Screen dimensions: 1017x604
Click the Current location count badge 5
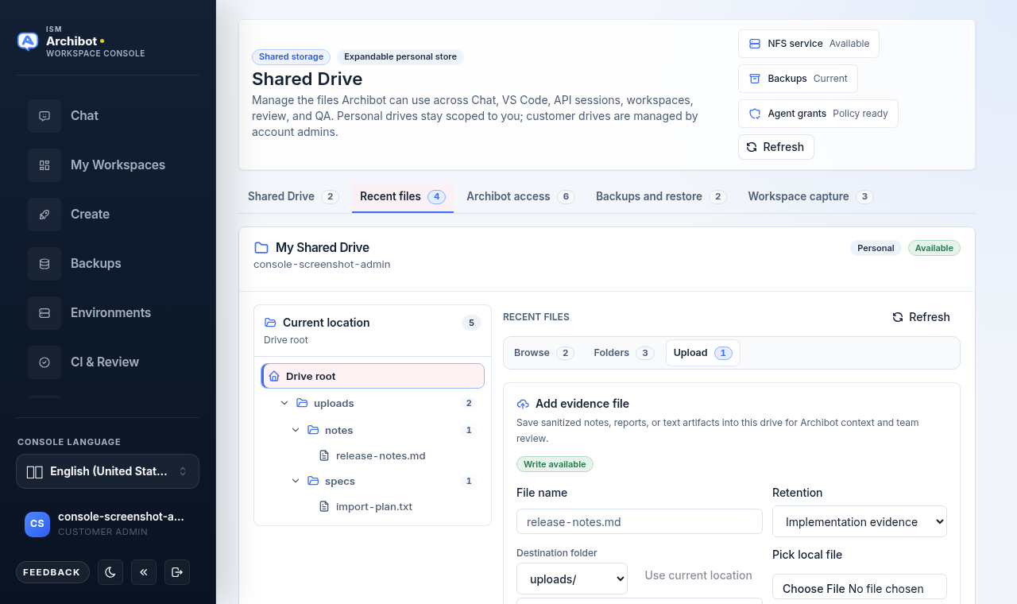point(471,323)
